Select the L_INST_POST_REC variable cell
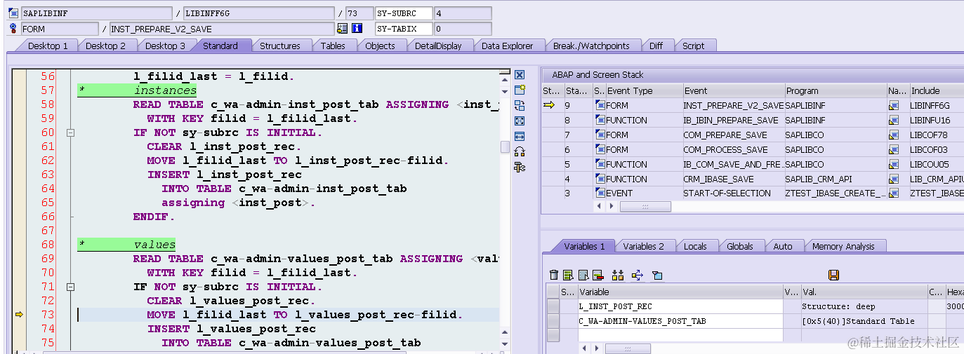Screen dimensions: 964x354 (x=680, y=306)
